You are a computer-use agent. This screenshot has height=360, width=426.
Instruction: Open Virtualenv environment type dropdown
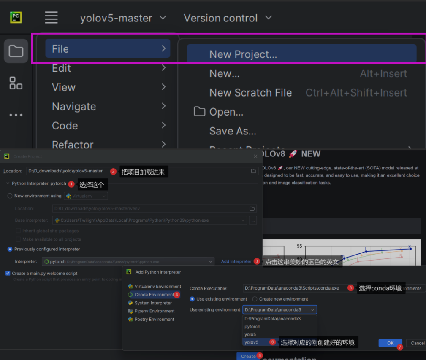(86, 196)
